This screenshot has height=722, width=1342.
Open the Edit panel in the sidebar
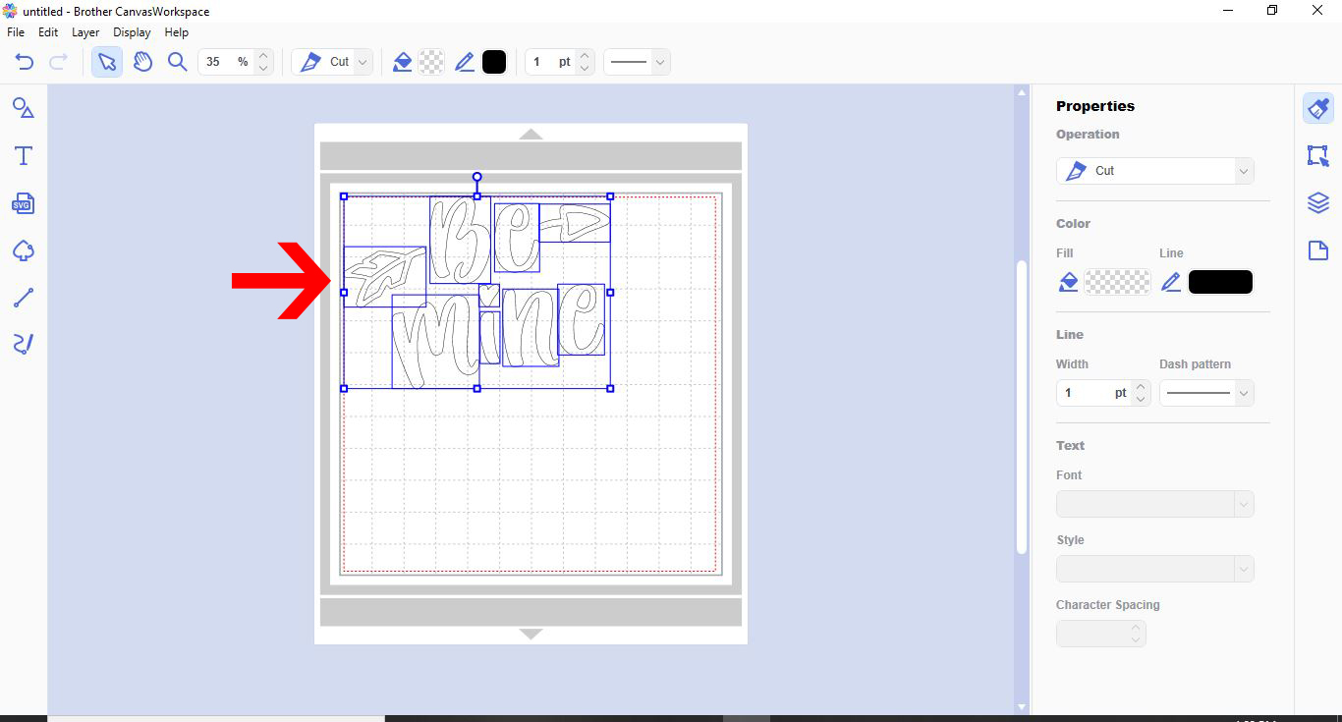pyautogui.click(x=1317, y=155)
